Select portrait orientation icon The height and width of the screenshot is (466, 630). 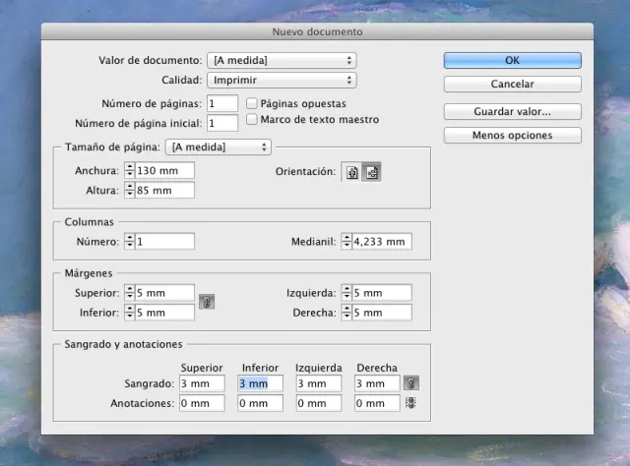351,172
